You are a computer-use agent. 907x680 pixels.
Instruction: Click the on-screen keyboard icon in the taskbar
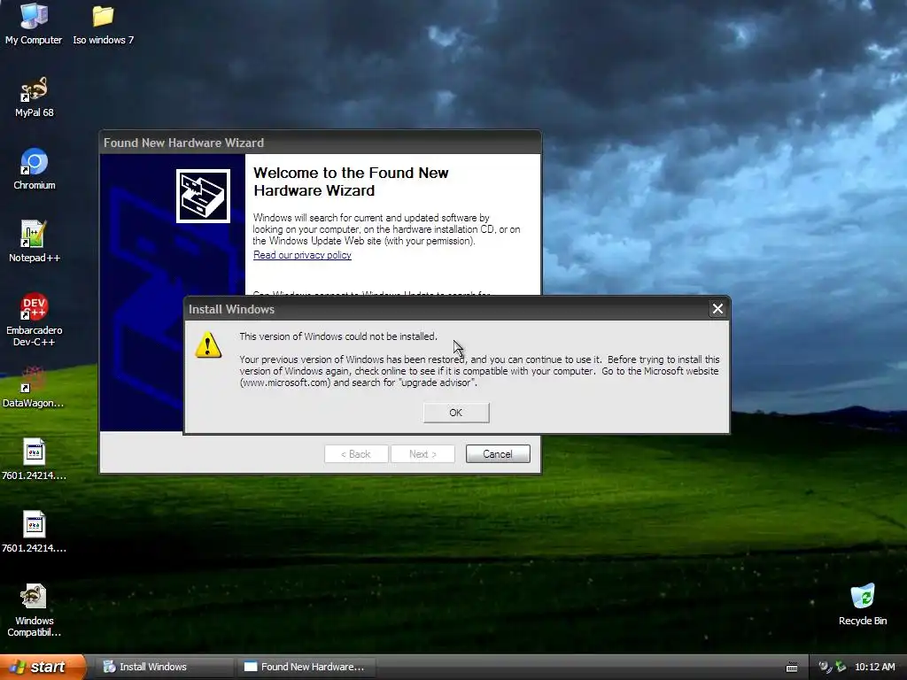792,668
